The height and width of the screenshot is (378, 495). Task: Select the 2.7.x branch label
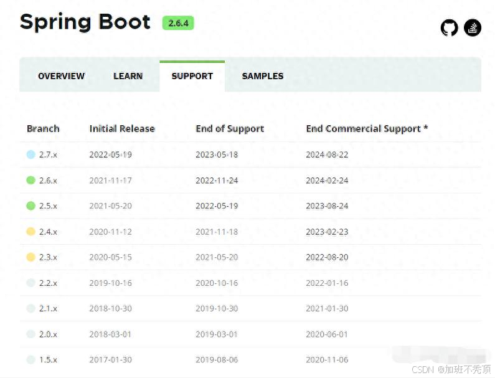(x=48, y=154)
